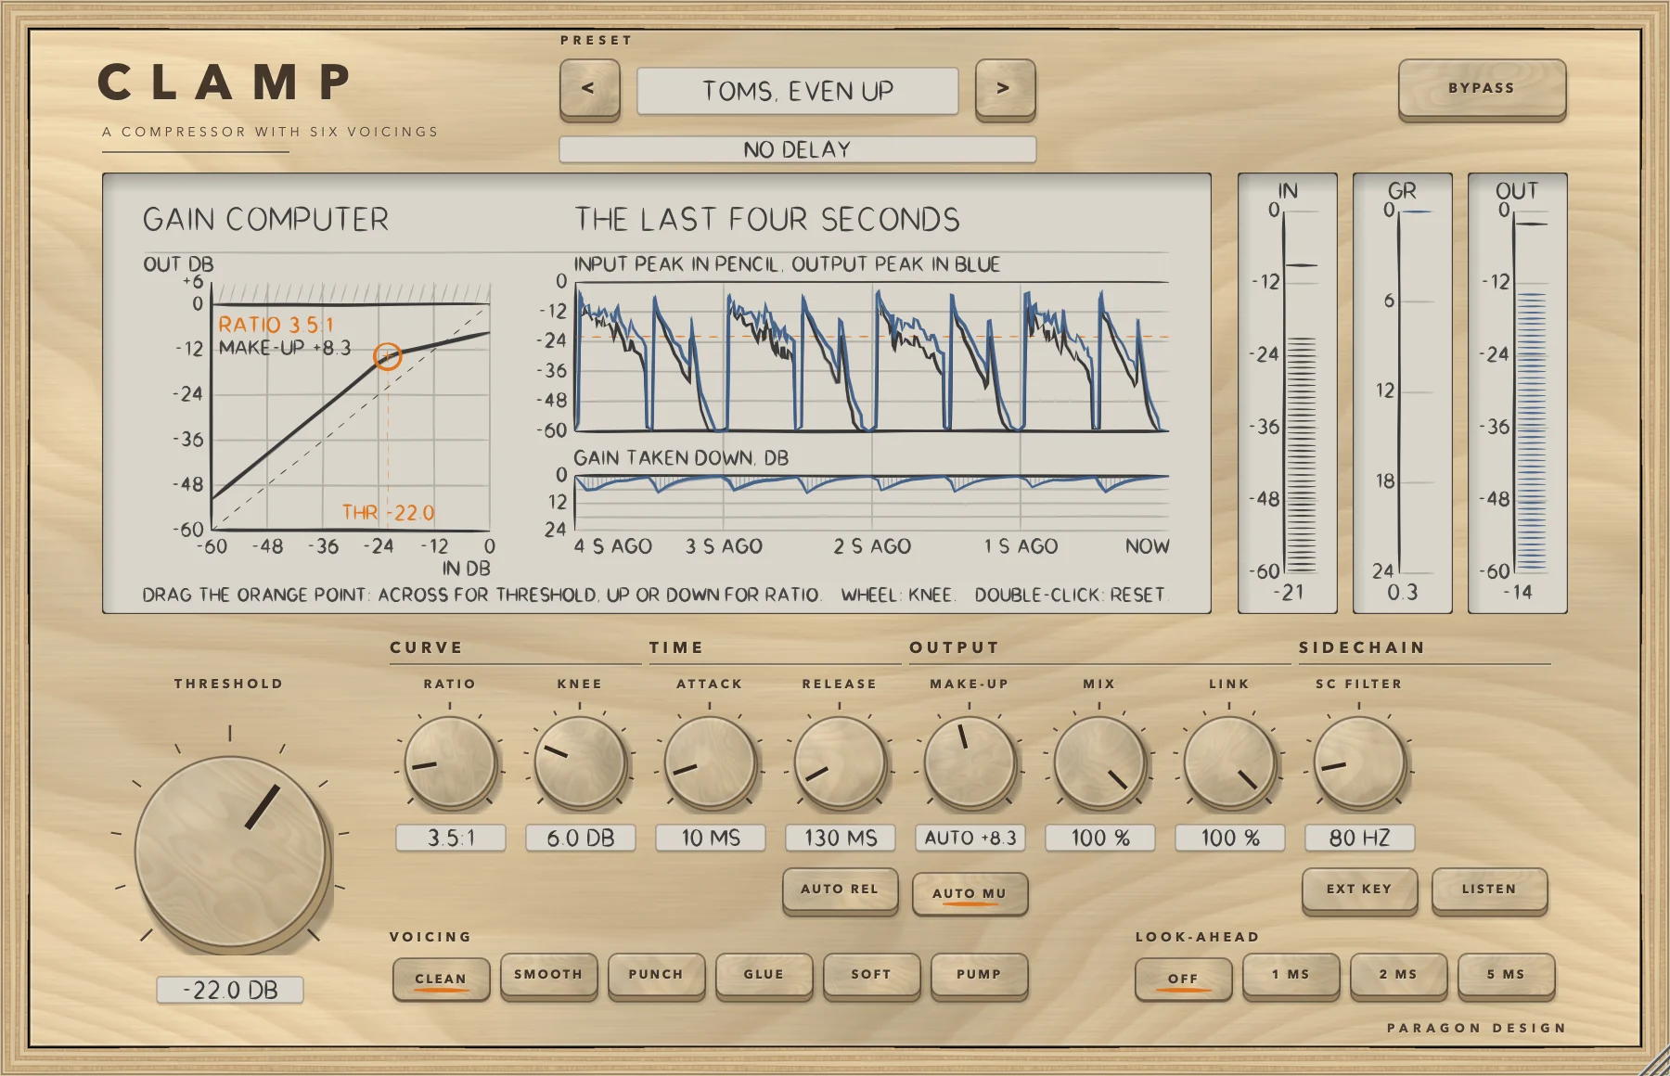Select the SMOOTH voicing

549,976
